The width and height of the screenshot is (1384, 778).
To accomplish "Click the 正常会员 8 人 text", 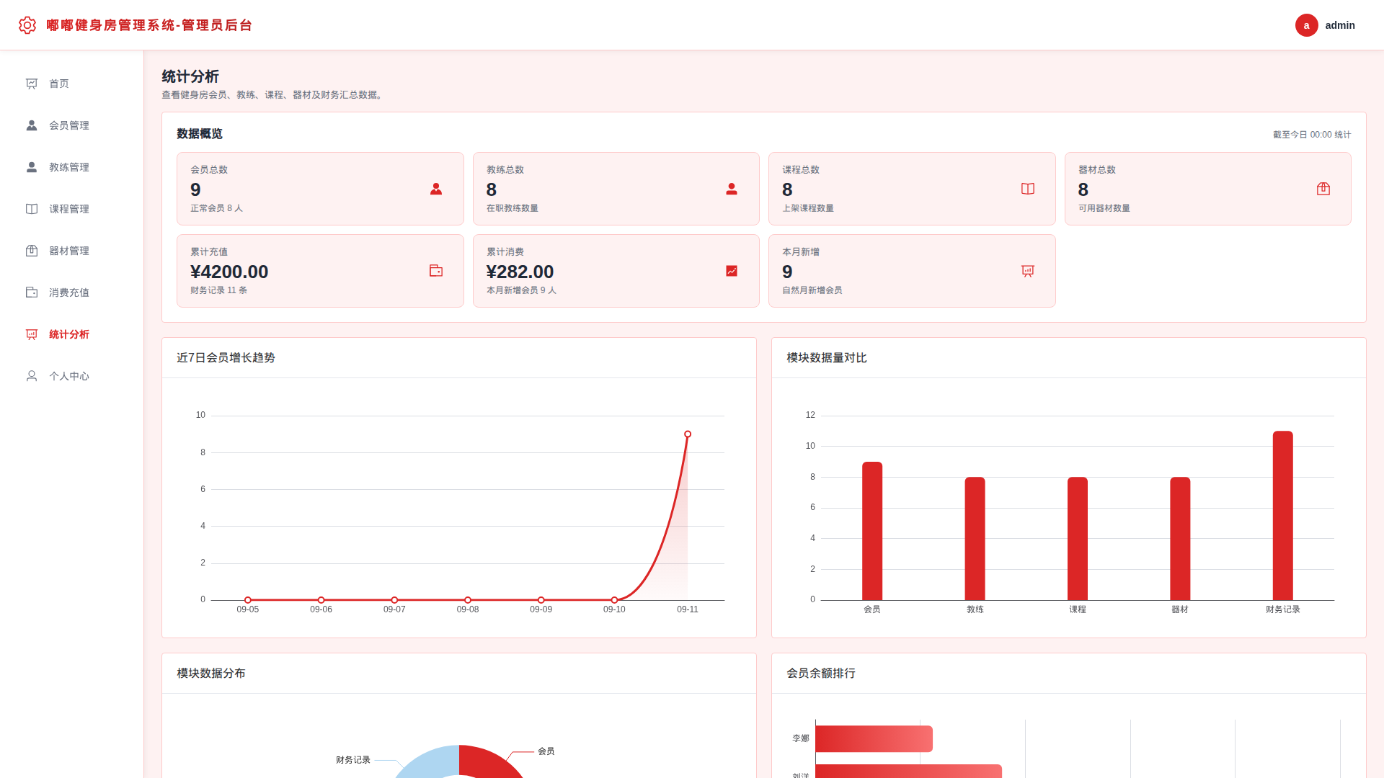I will [x=216, y=208].
